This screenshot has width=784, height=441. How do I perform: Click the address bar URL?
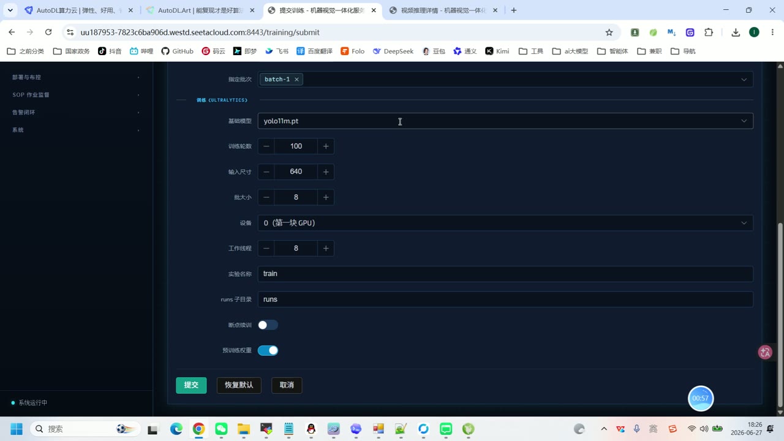(x=200, y=32)
